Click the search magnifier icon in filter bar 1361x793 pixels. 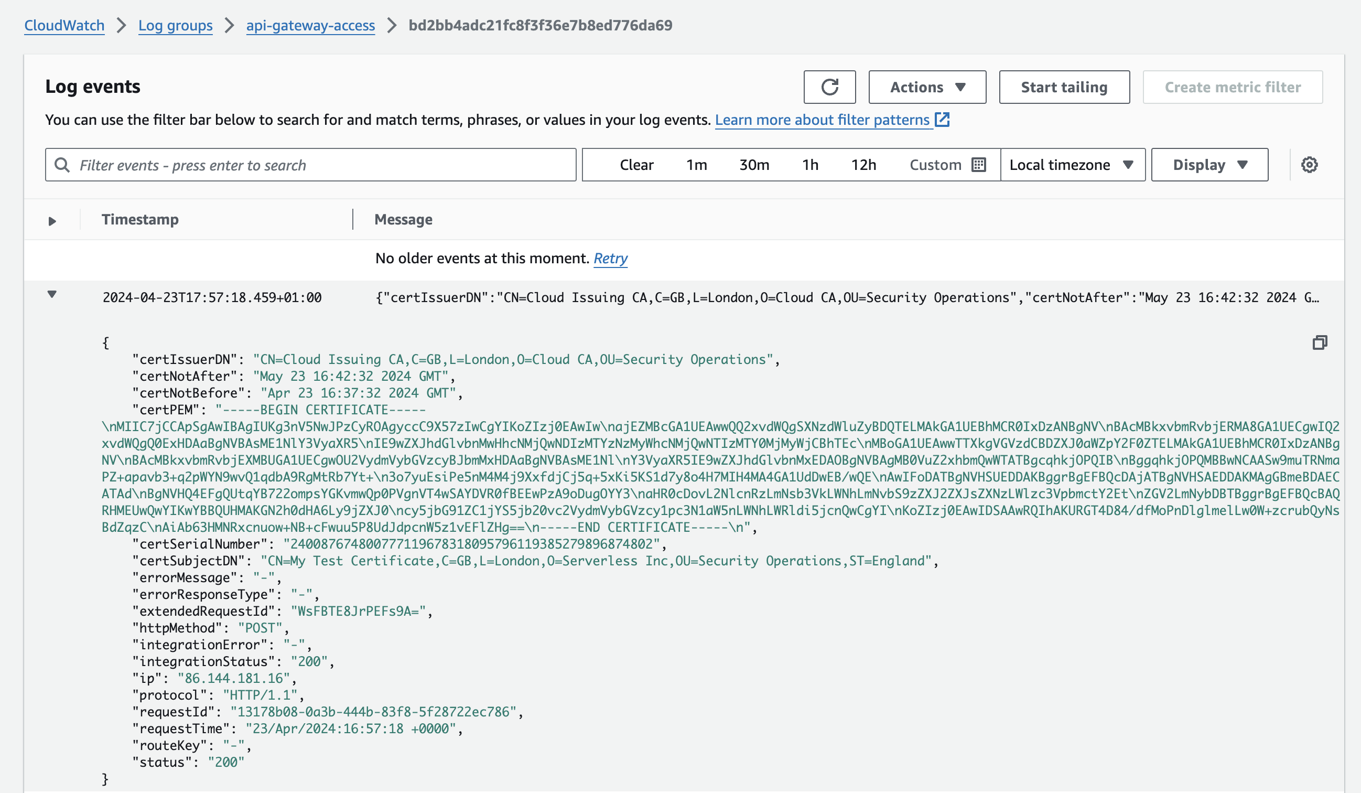coord(62,165)
